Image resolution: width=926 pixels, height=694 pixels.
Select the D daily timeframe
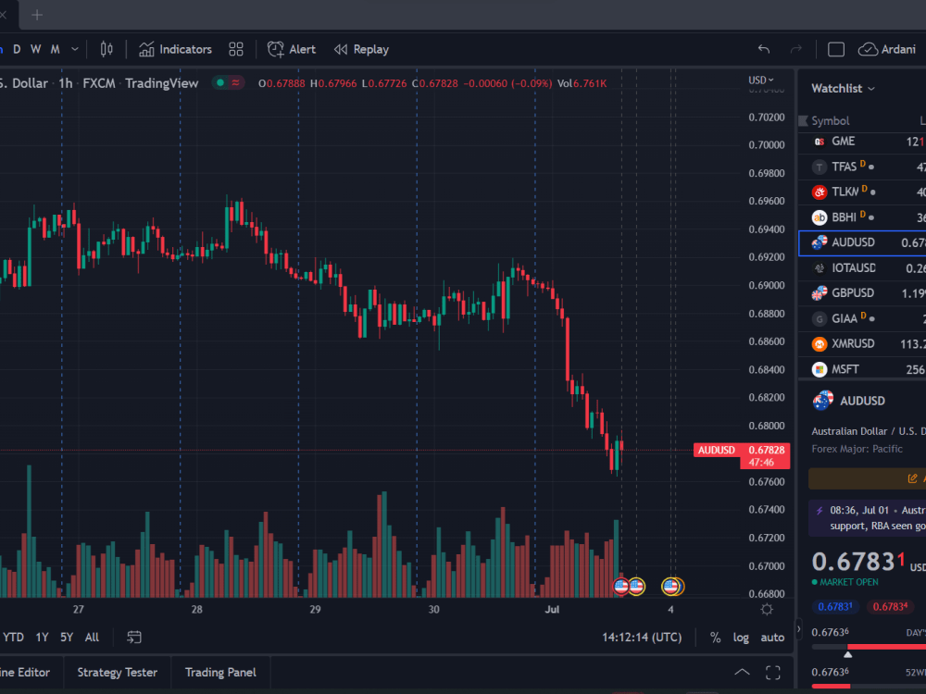[17, 49]
